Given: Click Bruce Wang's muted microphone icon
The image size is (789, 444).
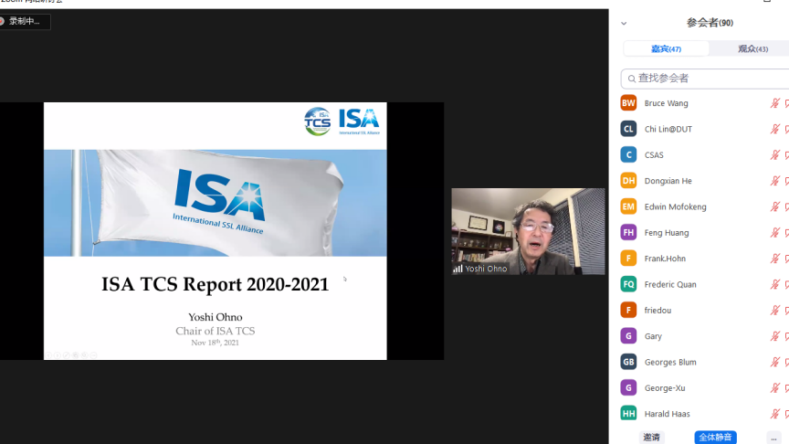Looking at the screenshot, I should coord(774,103).
